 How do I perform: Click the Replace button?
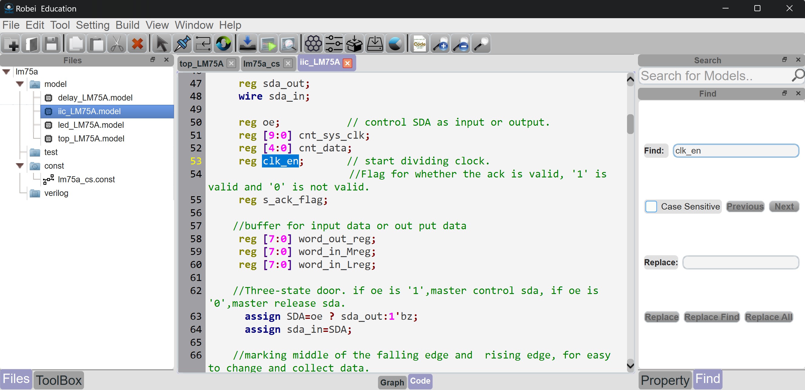[x=662, y=317]
